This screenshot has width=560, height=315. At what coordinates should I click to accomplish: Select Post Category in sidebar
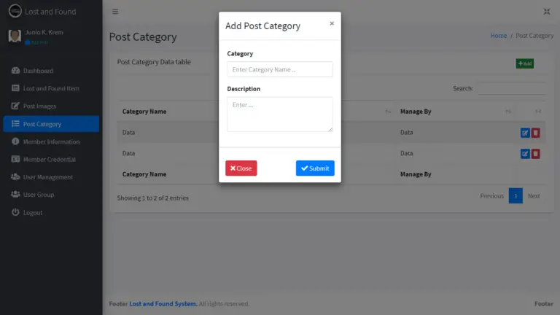(x=51, y=124)
